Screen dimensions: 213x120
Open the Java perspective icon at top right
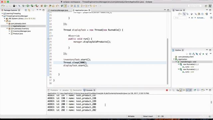pos(210,6)
